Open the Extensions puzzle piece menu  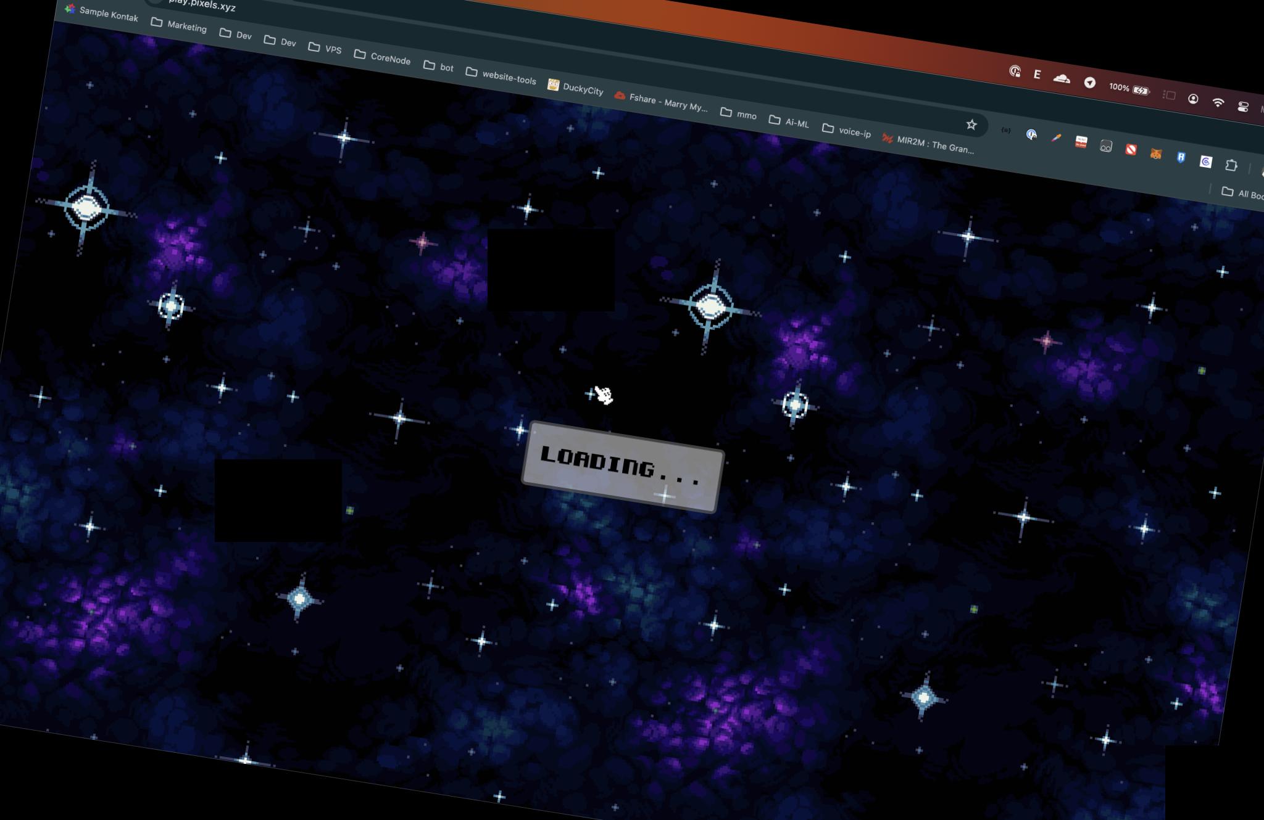point(1231,165)
